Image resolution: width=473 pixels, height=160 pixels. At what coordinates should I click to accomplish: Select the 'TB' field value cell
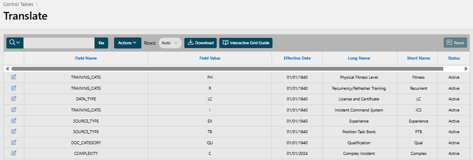point(210,131)
